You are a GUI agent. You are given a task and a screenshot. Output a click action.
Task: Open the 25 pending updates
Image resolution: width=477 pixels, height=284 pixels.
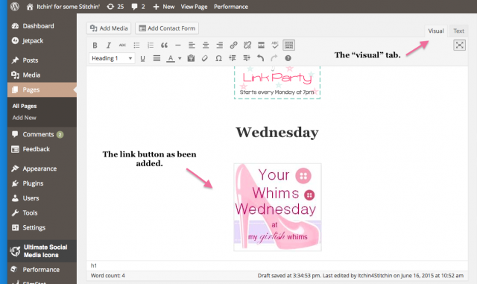[x=116, y=7]
